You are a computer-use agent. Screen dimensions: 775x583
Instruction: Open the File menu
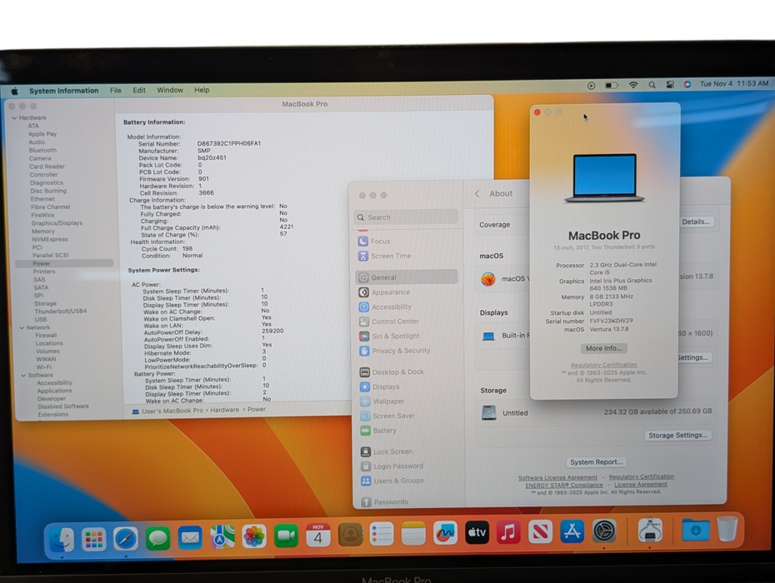click(116, 91)
